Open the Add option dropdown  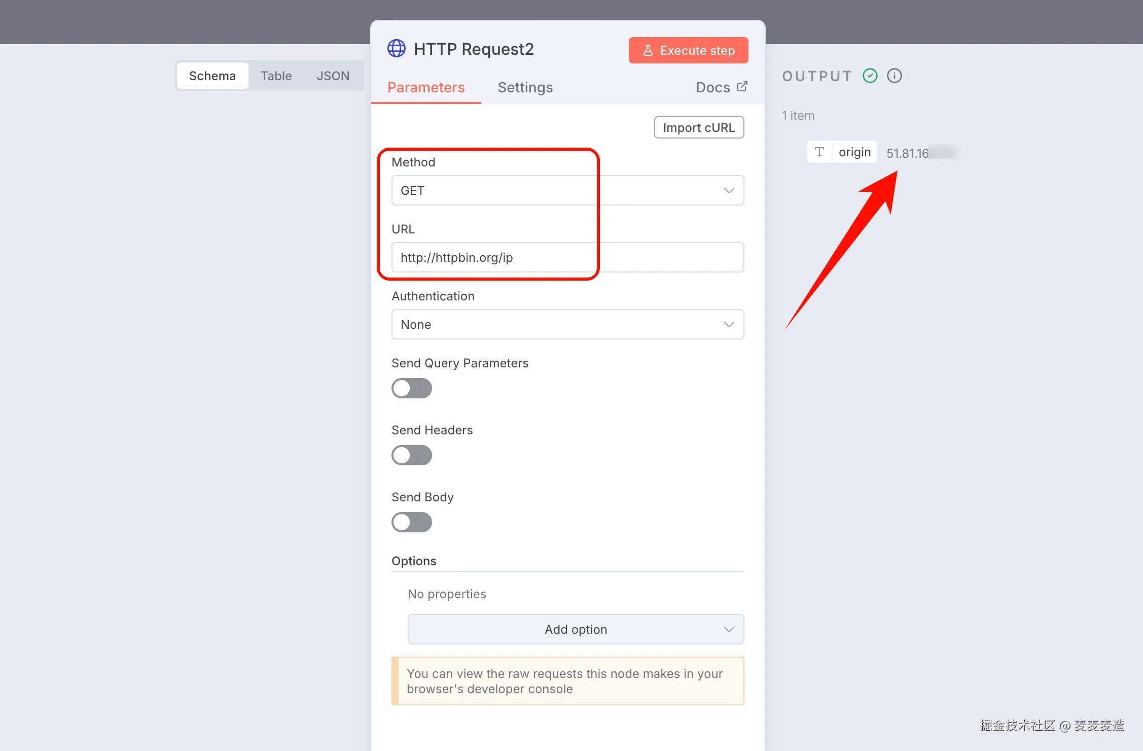click(576, 629)
